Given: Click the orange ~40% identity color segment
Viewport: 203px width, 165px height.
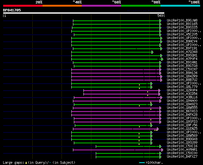Looking at the screenshot, I should [62, 6].
